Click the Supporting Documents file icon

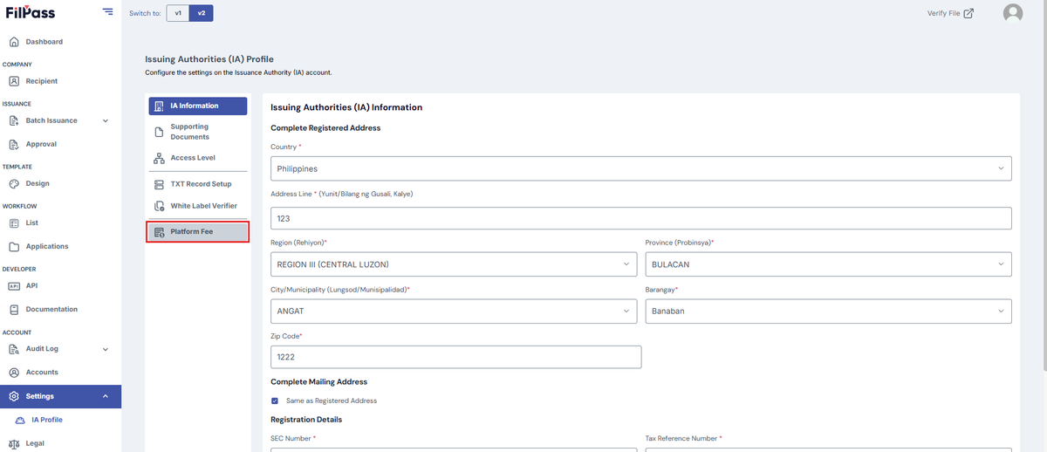pyautogui.click(x=159, y=132)
